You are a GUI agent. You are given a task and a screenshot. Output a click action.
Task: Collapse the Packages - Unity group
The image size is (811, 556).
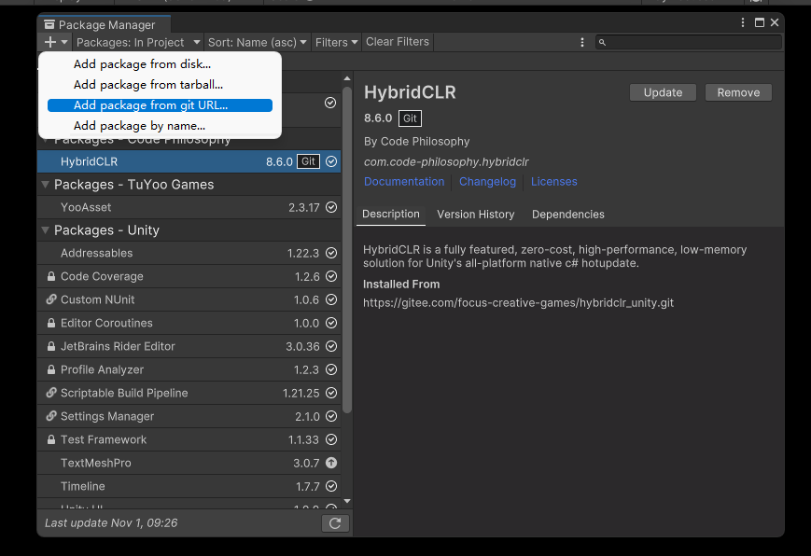(x=46, y=230)
